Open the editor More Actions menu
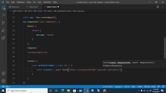The width and height of the screenshot is (166, 93). point(162,7)
